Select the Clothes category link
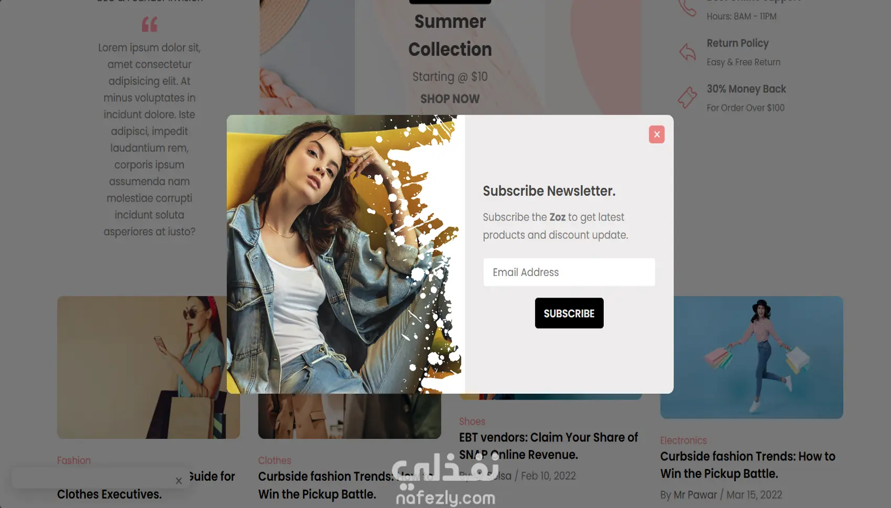 [275, 460]
